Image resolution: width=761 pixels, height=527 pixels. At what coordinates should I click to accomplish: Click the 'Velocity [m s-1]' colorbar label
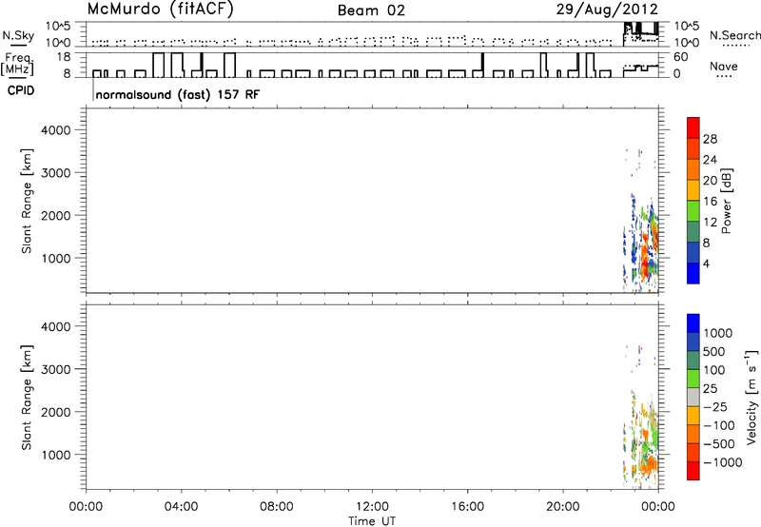point(751,397)
